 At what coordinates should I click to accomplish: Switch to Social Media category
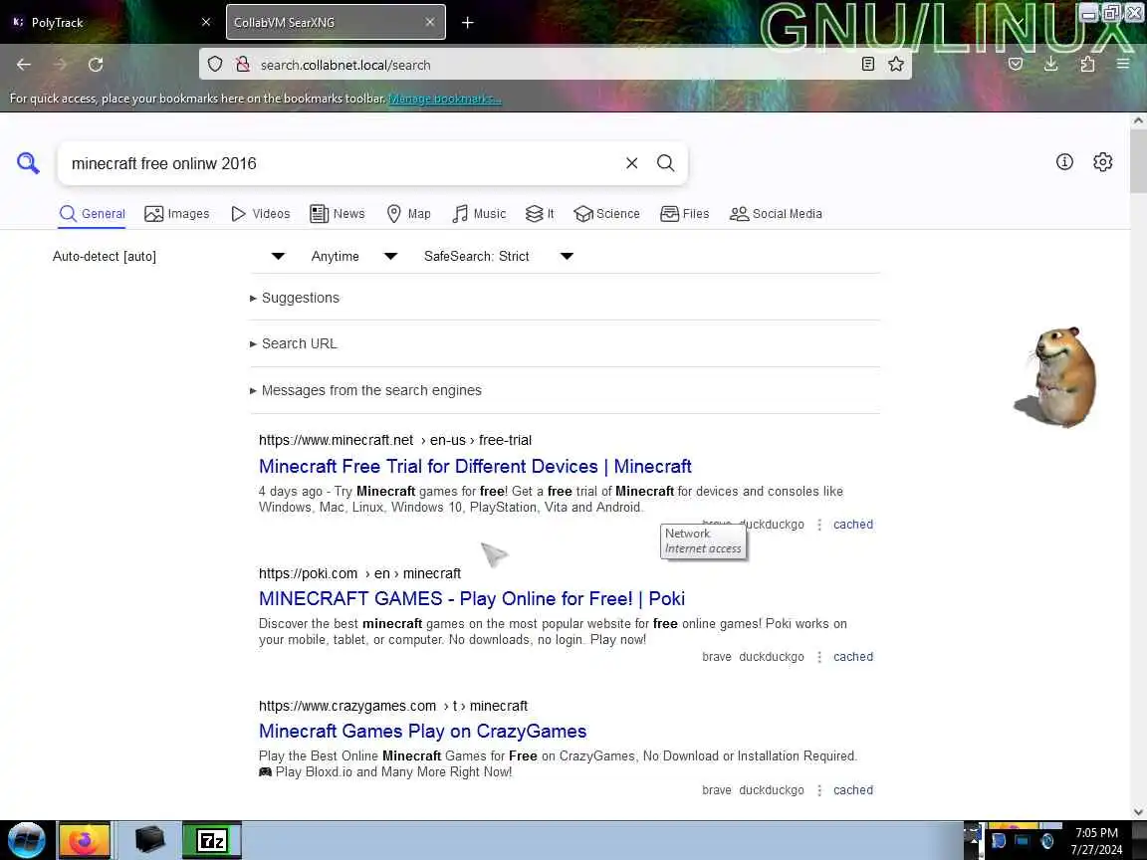coord(777,214)
